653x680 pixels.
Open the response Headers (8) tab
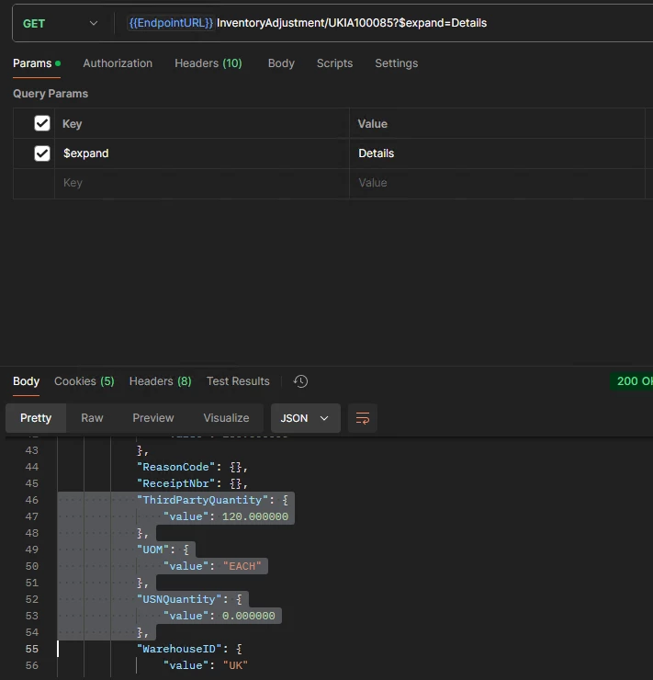coord(160,381)
